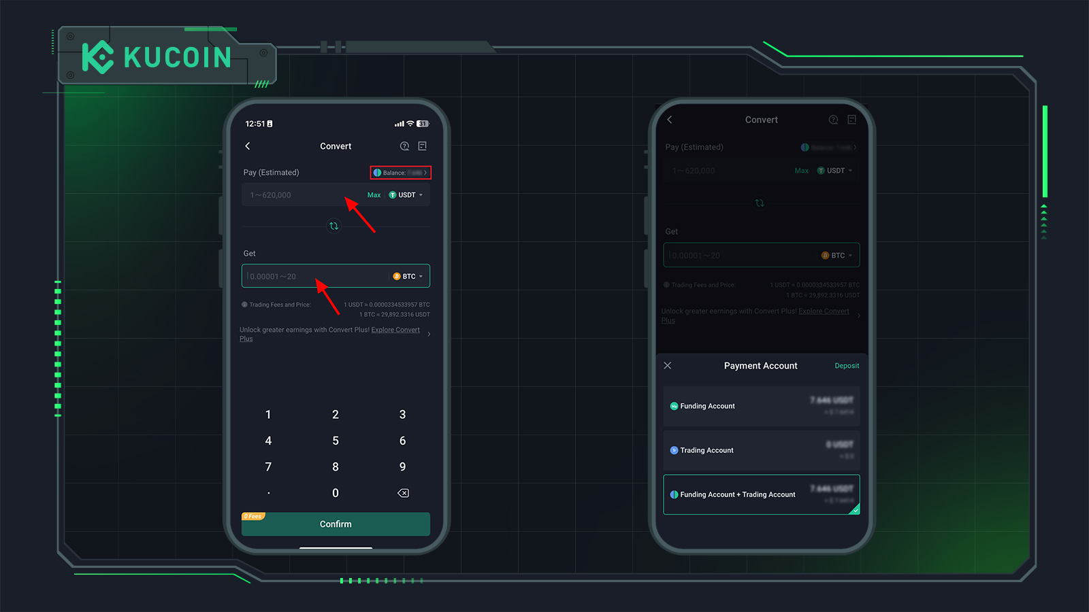Open USDT dropdown on right phone

(835, 171)
